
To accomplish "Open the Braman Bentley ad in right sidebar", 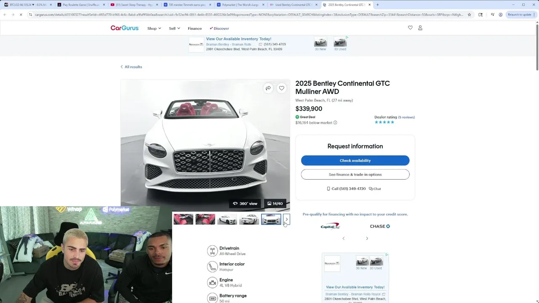I will pyautogui.click(x=355, y=278).
